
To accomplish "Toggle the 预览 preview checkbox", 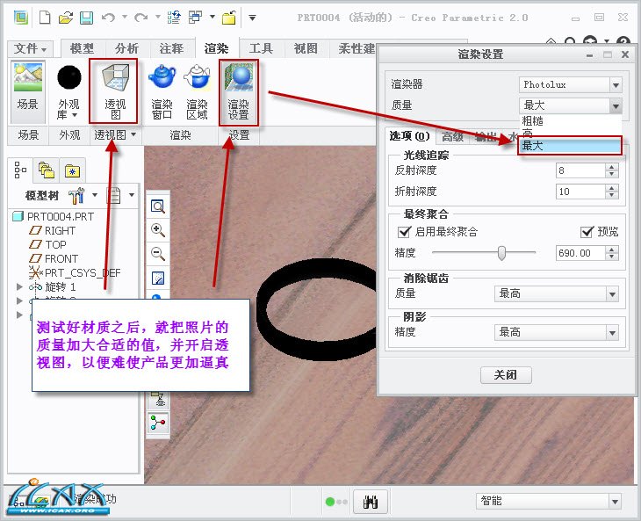I will click(x=587, y=231).
